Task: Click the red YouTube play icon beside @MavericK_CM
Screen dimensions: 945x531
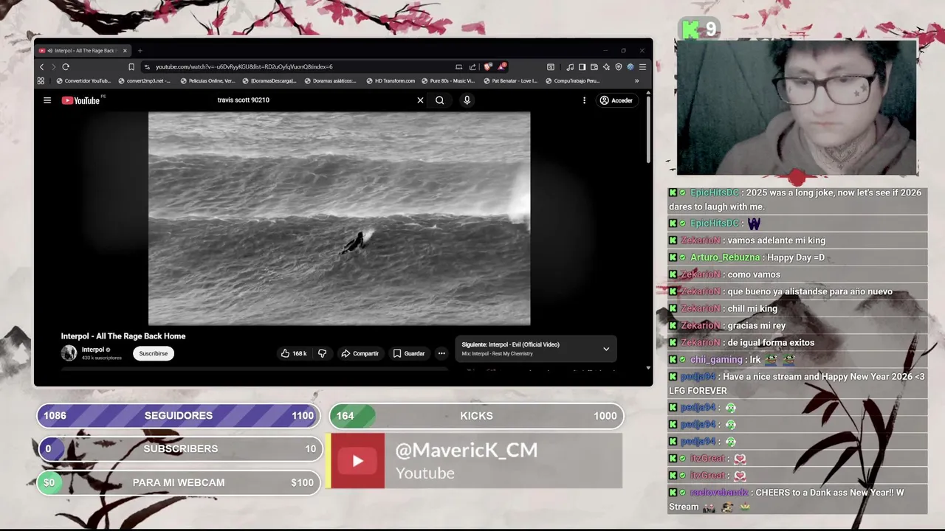Action: click(x=357, y=461)
